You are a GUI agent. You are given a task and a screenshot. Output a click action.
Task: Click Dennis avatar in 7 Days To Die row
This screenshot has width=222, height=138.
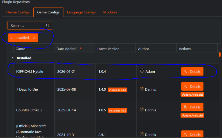(x=142, y=89)
